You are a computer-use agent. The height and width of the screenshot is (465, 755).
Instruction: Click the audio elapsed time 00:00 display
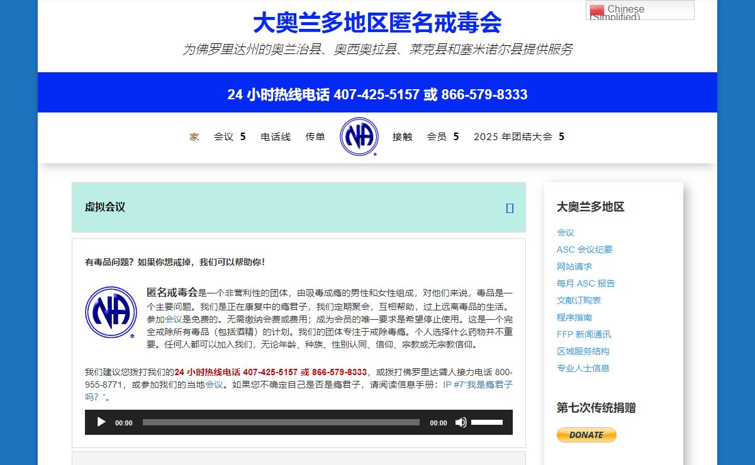(124, 423)
